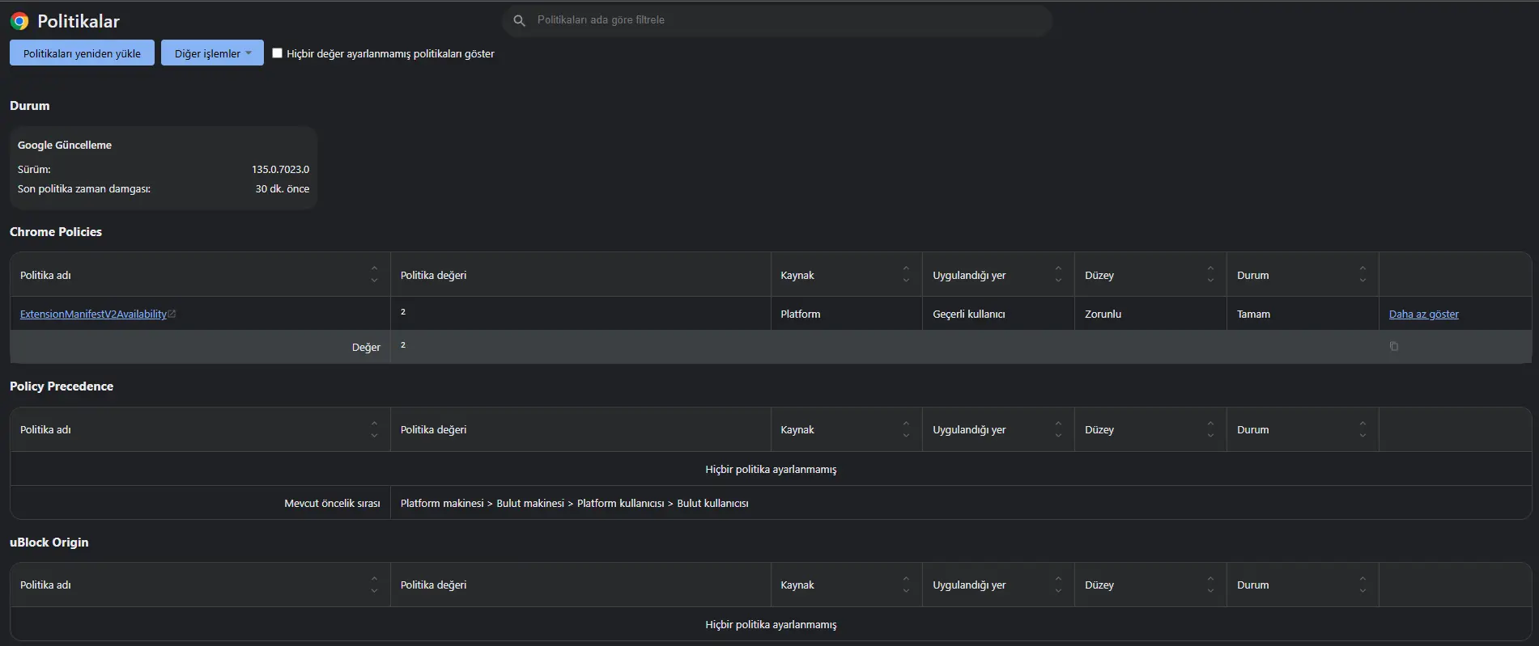Click the Google Güncelleme status heading
Image resolution: width=1539 pixels, height=646 pixels.
tap(65, 146)
